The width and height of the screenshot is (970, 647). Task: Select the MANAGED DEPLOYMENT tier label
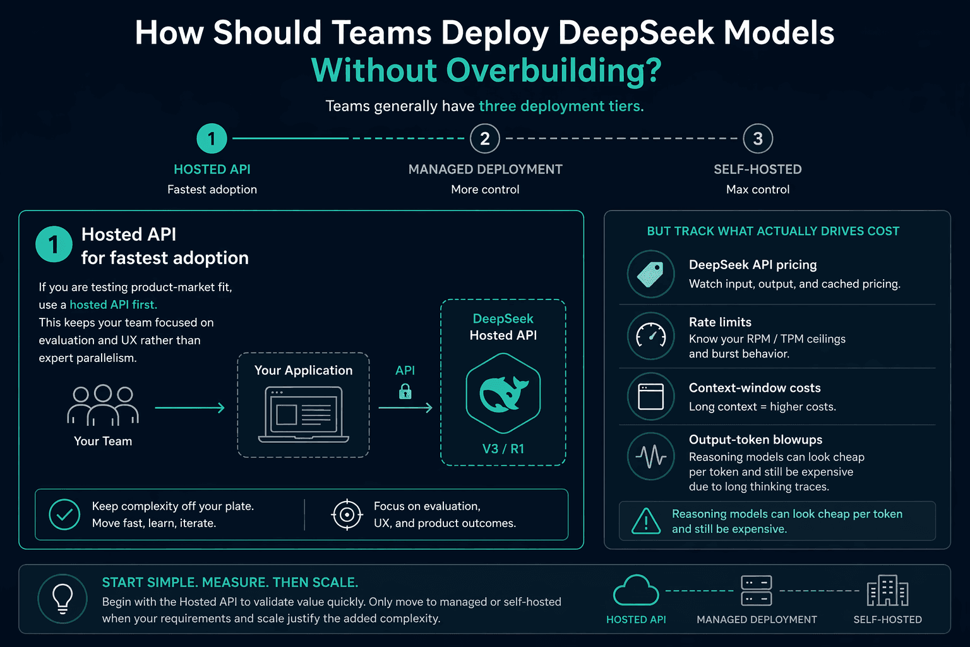pyautogui.click(x=485, y=169)
